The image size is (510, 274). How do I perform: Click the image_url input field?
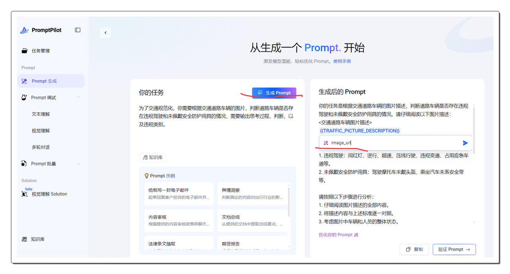395,143
